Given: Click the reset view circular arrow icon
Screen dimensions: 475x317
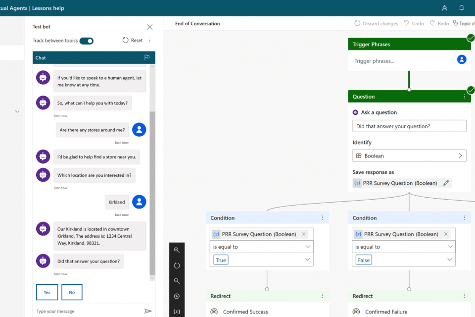Looking at the screenshot, I should click(x=177, y=265).
